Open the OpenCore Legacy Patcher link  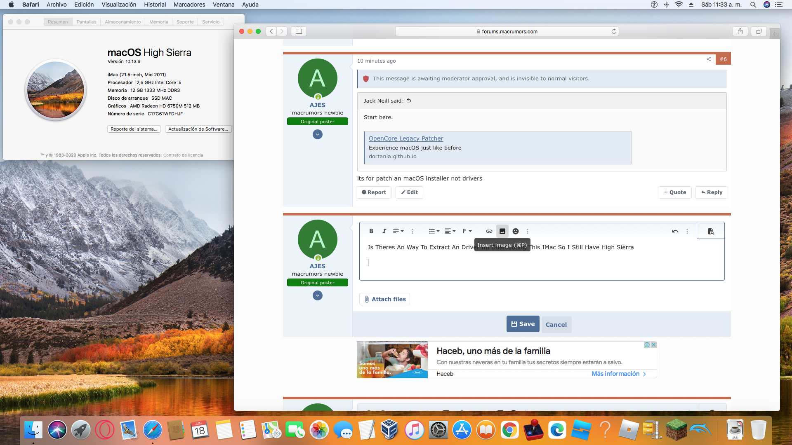pyautogui.click(x=405, y=138)
